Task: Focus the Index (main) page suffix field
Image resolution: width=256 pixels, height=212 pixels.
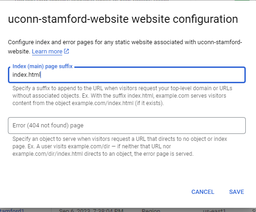Action: pyautogui.click(x=127, y=75)
